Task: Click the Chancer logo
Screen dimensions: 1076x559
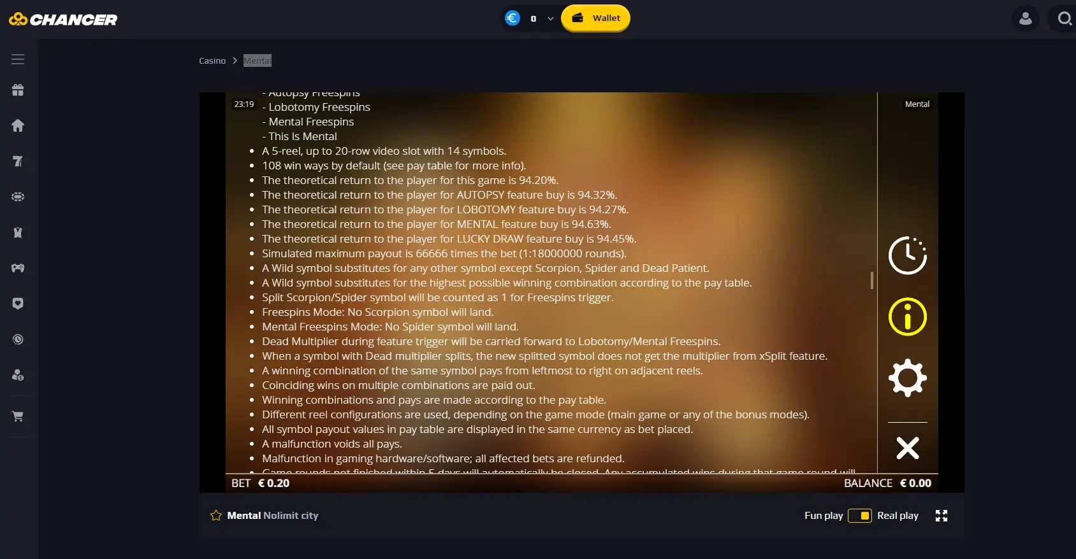Action: 63,19
